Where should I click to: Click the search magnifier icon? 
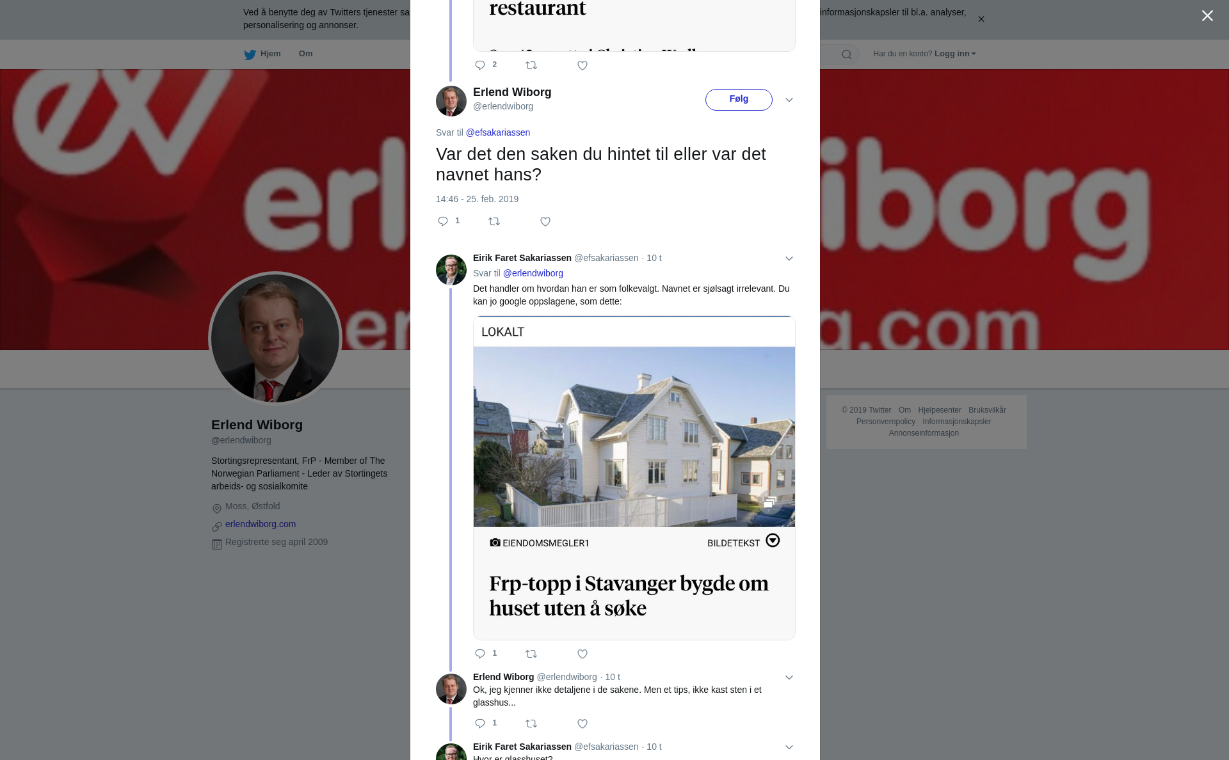847,54
